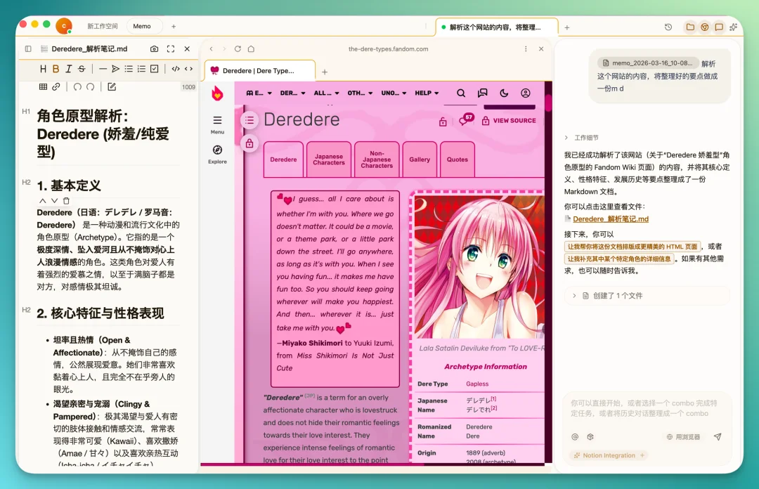Click the user profile icon on the wiki
This screenshot has width=759, height=489.
(x=526, y=92)
